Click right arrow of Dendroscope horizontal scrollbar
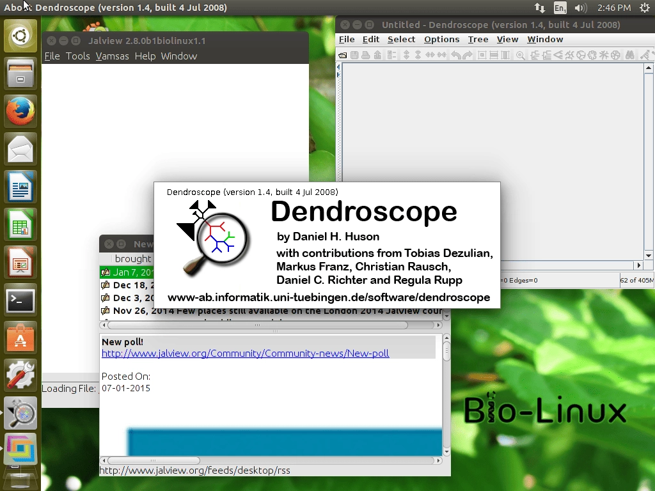The image size is (655, 491). coord(638,265)
